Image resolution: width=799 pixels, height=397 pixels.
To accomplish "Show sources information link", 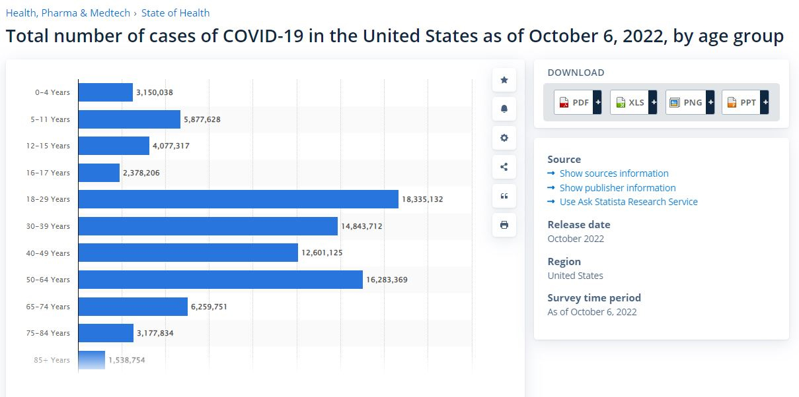I will coord(614,173).
